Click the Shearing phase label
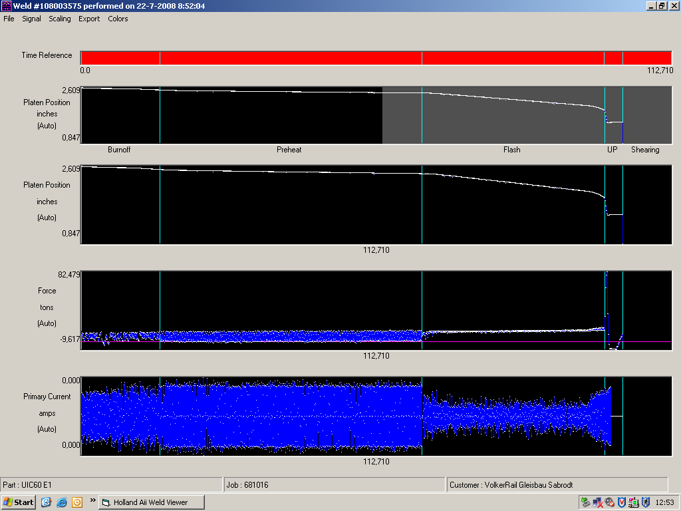Screen dimensions: 681x511 645,150
